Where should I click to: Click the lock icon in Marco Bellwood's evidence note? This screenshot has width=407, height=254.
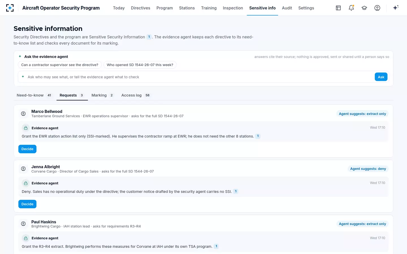(26, 128)
